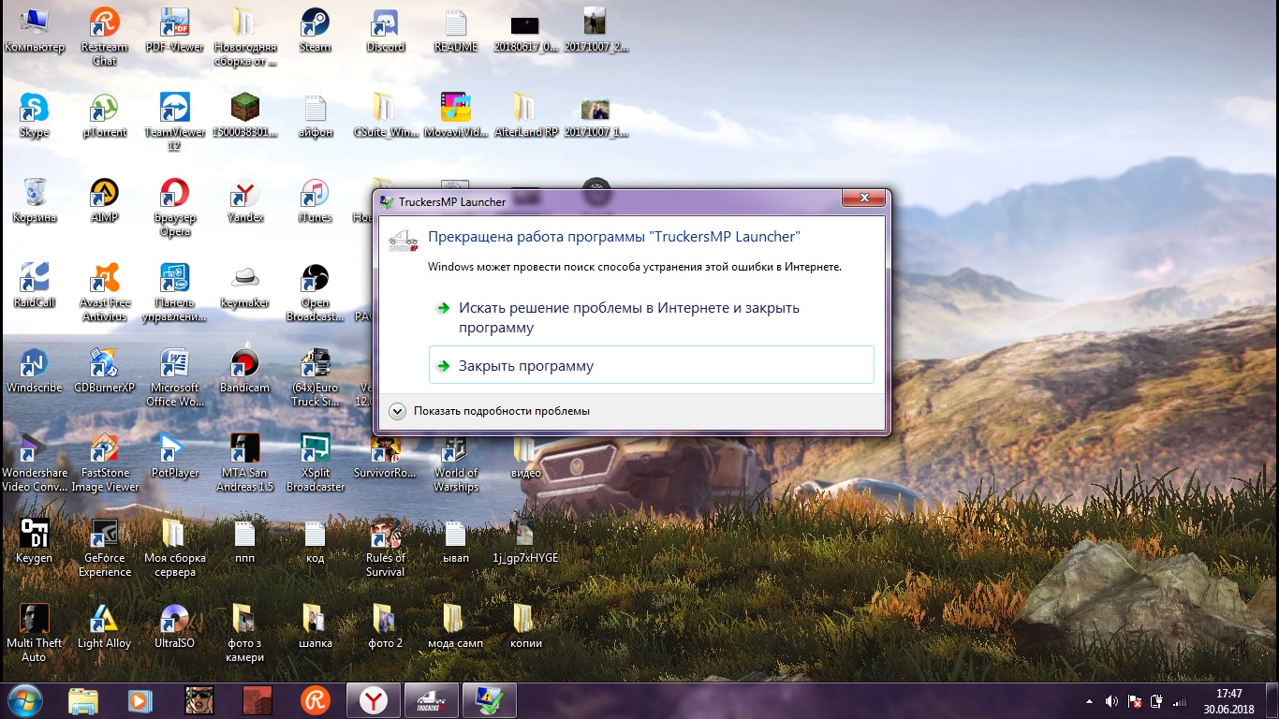
Task: Close the TruckersMP Launcher error dialog
Action: click(863, 198)
